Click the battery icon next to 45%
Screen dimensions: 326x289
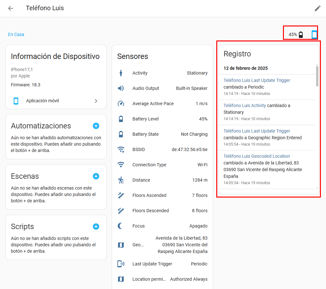coord(301,35)
